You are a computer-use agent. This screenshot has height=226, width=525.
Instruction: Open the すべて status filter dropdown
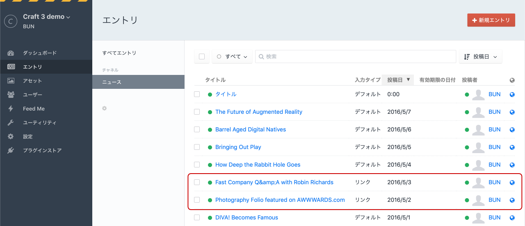(x=232, y=56)
